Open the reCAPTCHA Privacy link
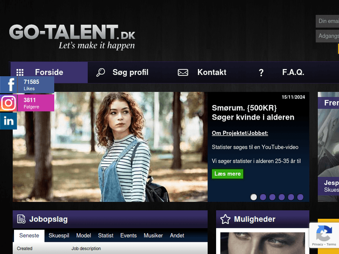The width and height of the screenshot is (339, 254). tap(317, 244)
